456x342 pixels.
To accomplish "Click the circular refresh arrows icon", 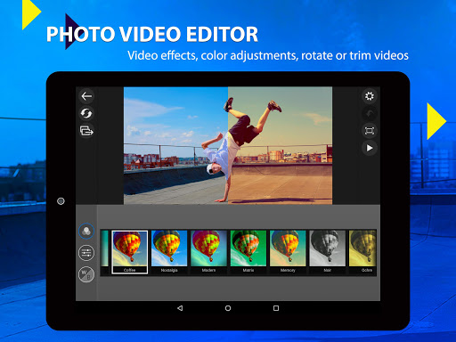I will [86, 113].
